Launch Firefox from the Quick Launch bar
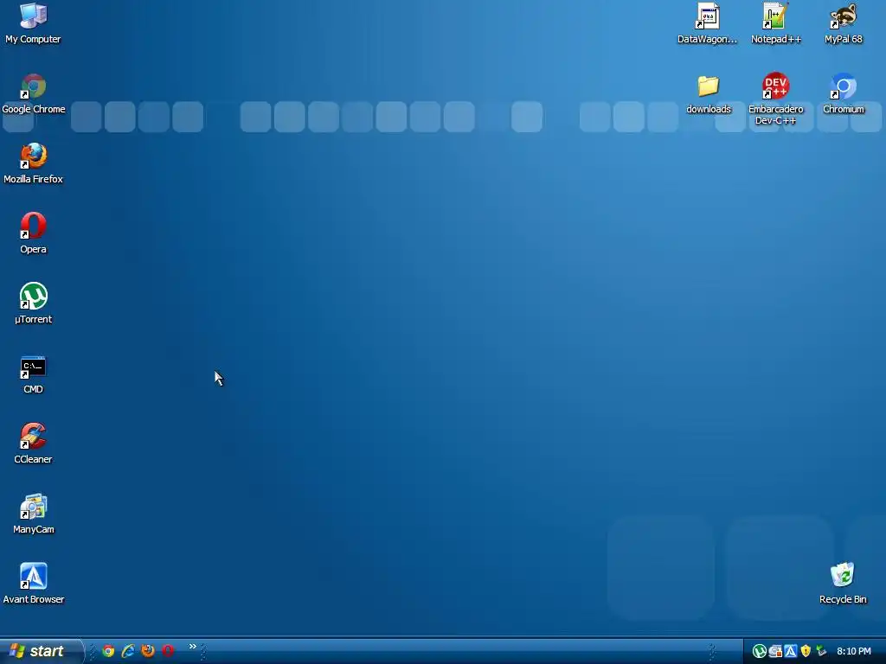886x664 pixels. tap(148, 651)
